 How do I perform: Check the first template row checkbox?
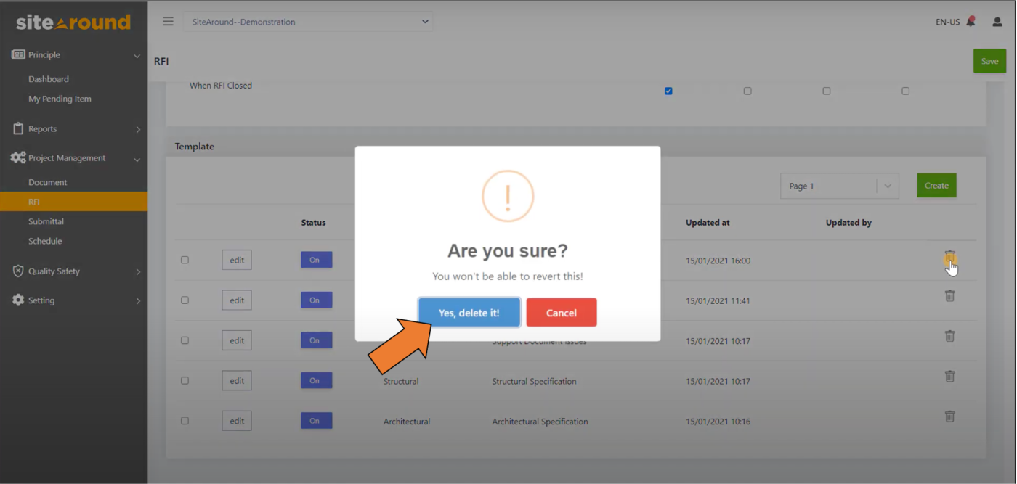[x=185, y=259]
